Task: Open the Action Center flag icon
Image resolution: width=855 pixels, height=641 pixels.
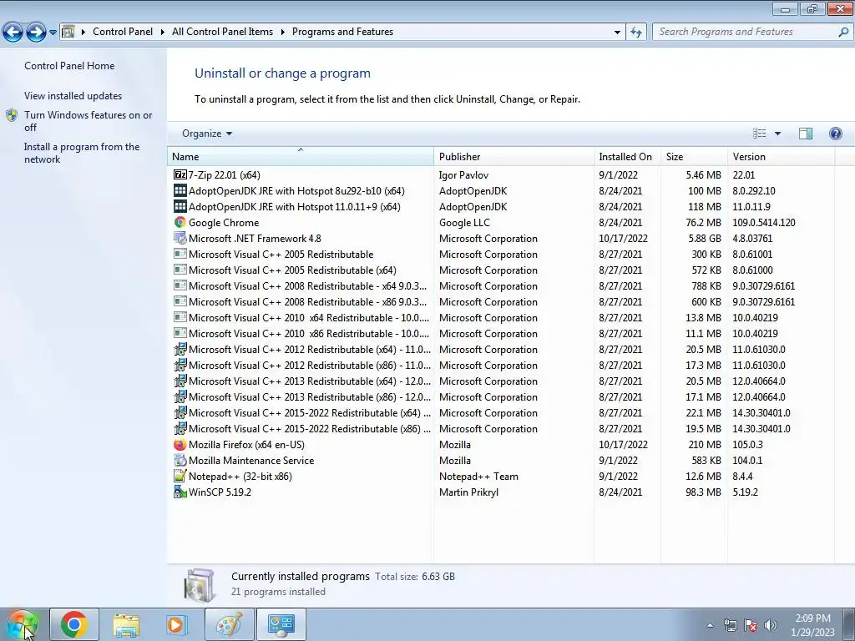Action: [751, 625]
